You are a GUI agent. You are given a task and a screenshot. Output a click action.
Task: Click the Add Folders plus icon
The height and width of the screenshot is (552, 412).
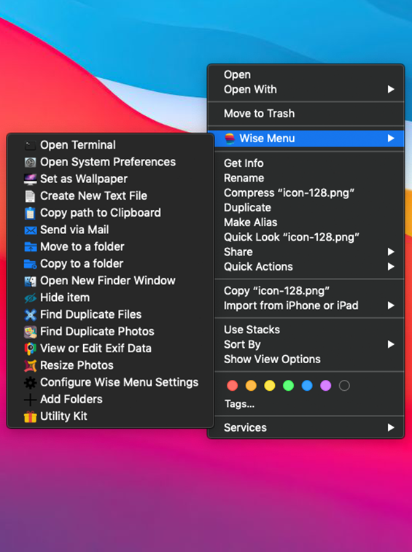click(31, 400)
